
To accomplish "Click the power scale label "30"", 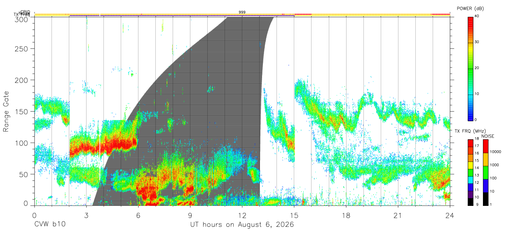I will (477, 42).
